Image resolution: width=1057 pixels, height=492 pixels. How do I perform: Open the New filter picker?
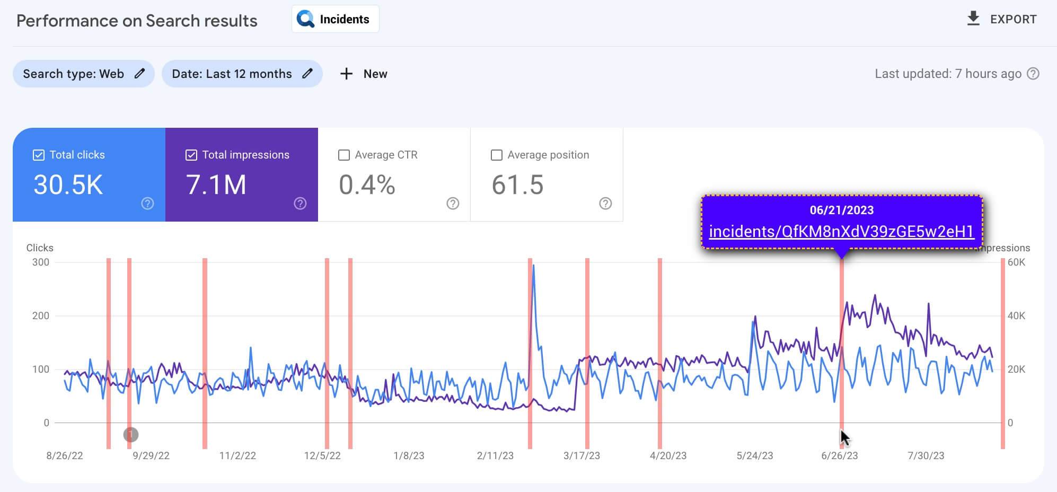click(364, 74)
